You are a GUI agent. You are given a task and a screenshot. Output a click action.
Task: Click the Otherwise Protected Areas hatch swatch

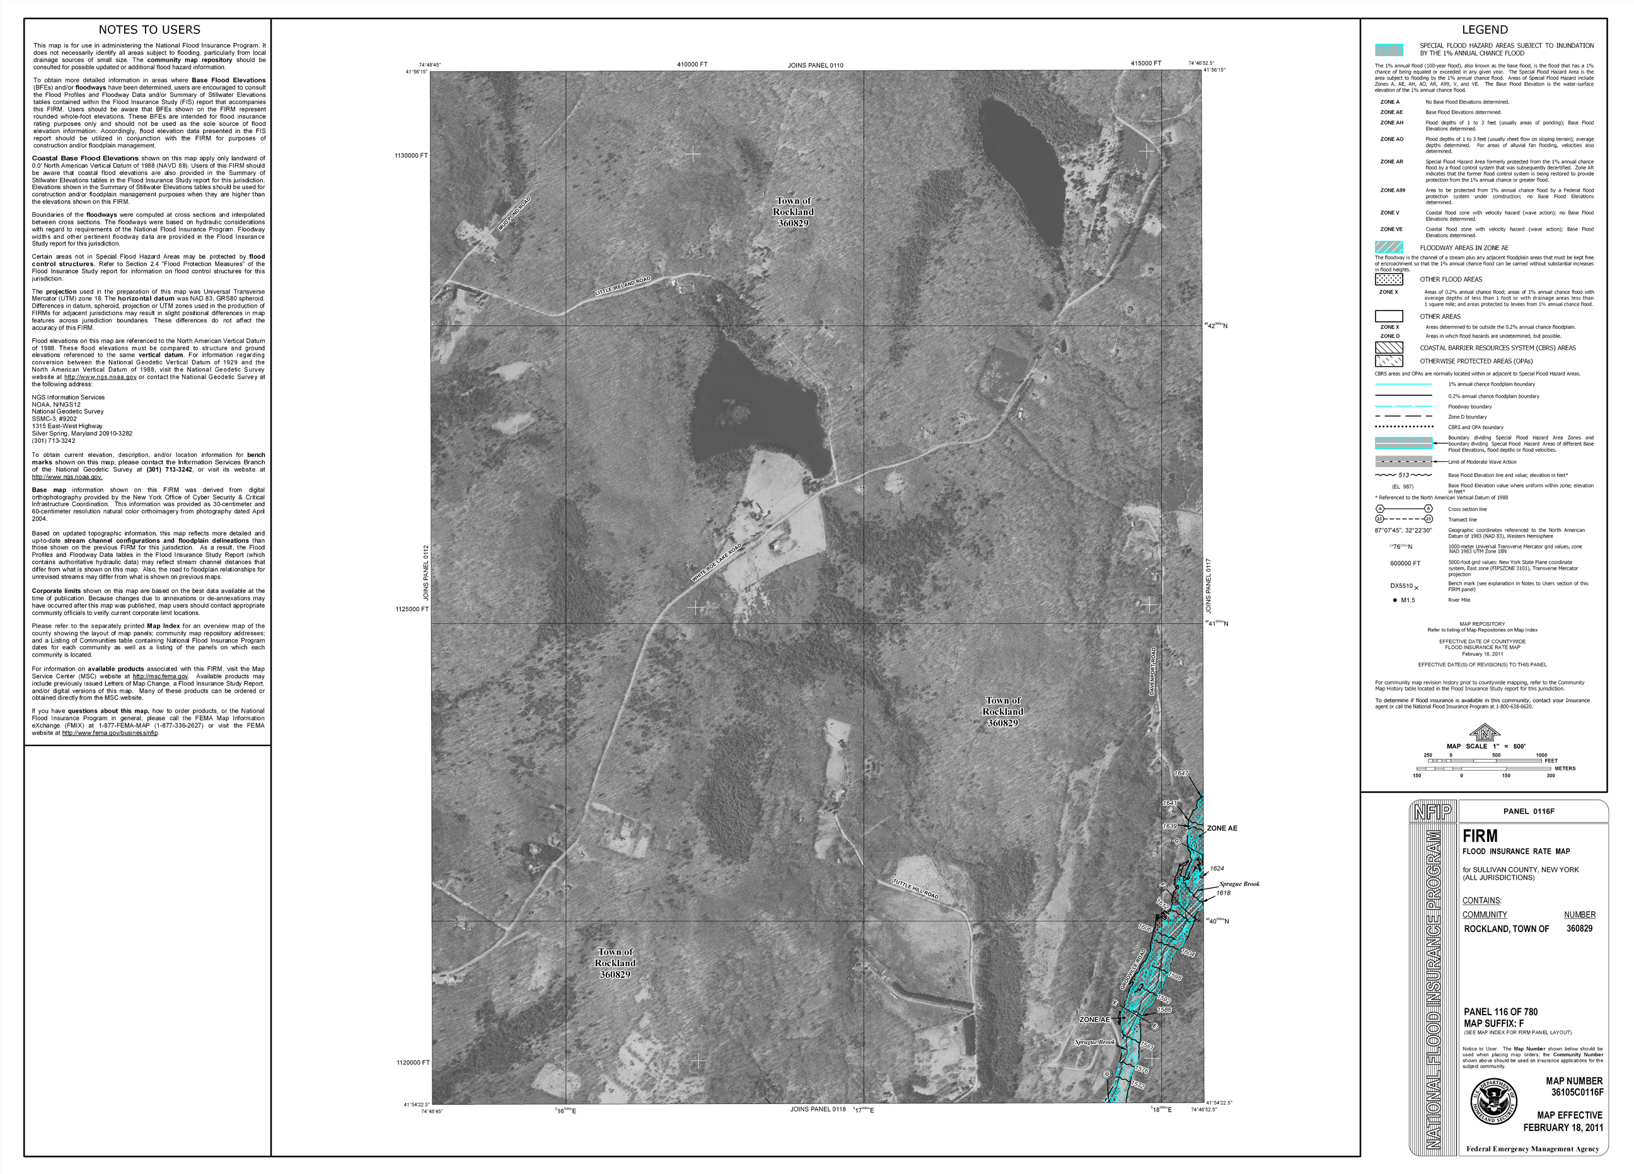click(1389, 362)
